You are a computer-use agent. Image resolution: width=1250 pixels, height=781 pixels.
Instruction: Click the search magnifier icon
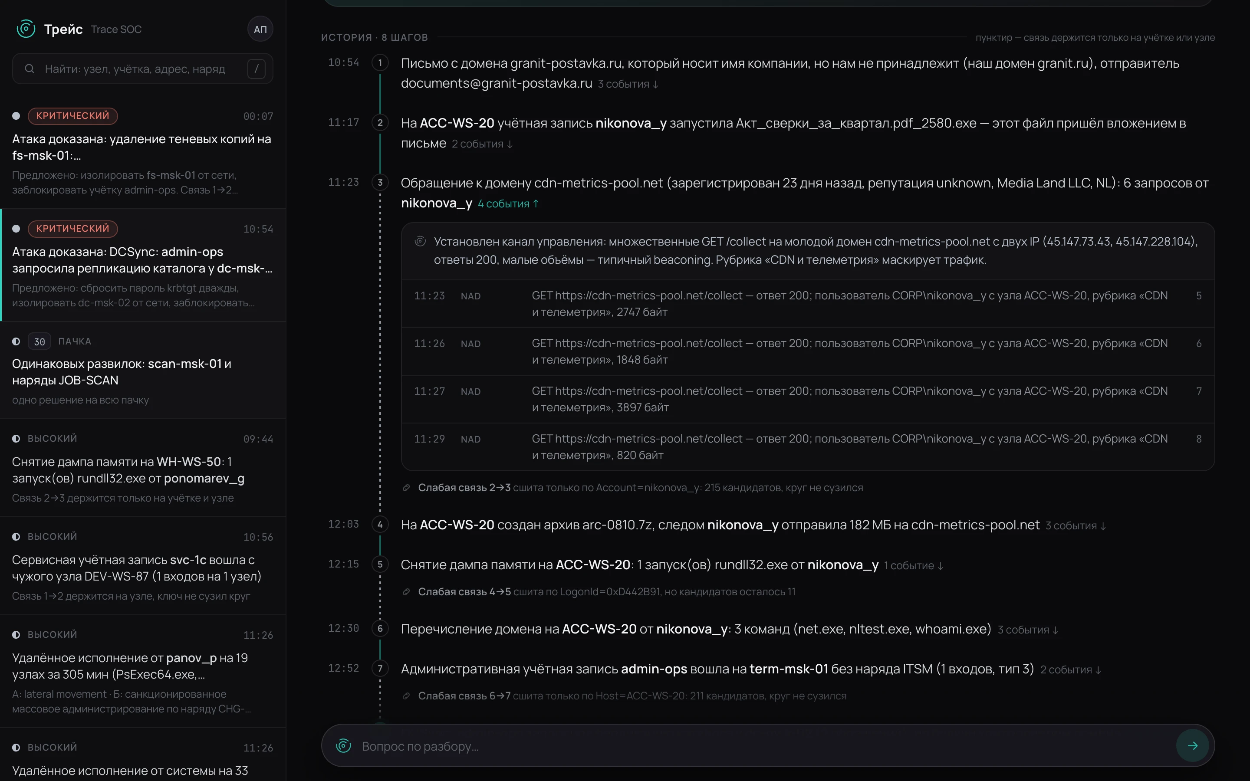tap(30, 69)
